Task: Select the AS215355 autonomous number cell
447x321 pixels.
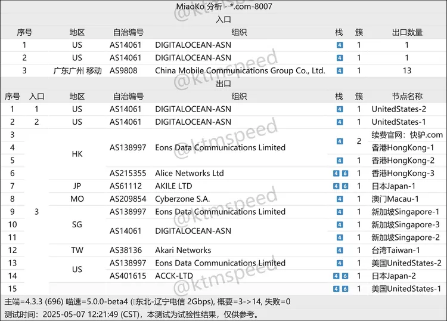Action: click(128, 174)
